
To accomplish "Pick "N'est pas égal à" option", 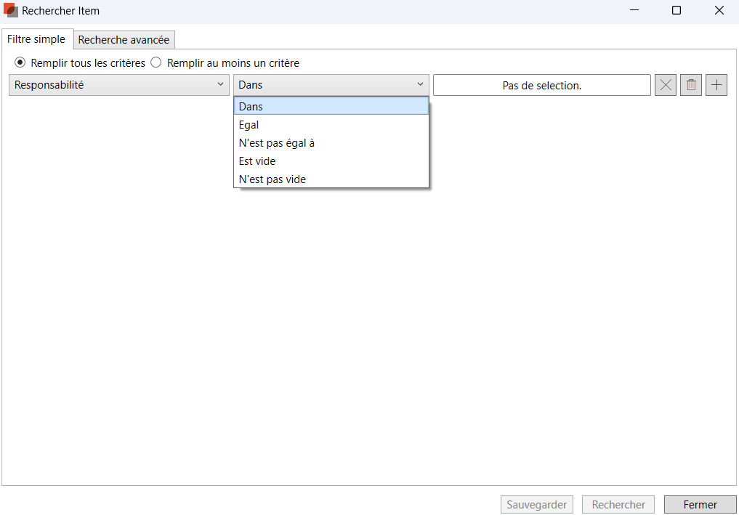I will point(331,143).
